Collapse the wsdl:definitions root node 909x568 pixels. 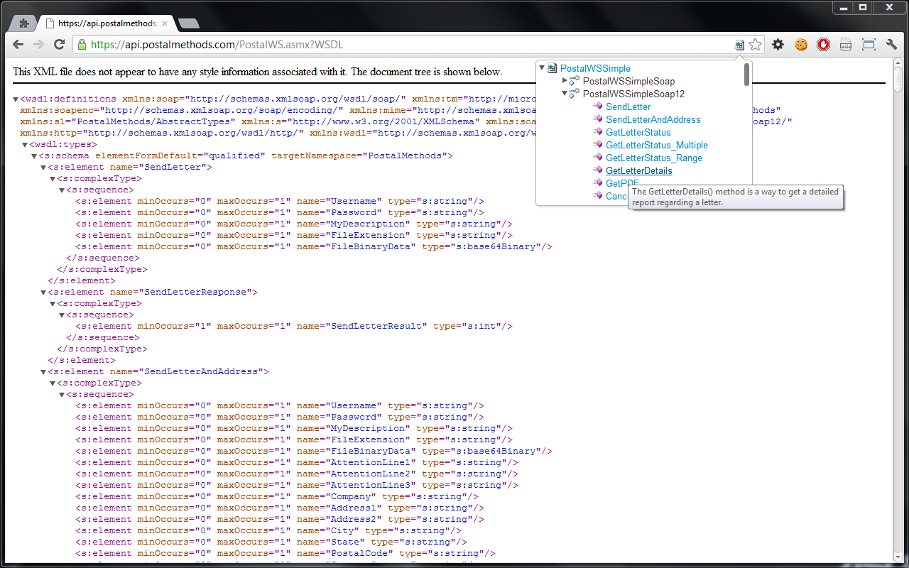click(16, 99)
